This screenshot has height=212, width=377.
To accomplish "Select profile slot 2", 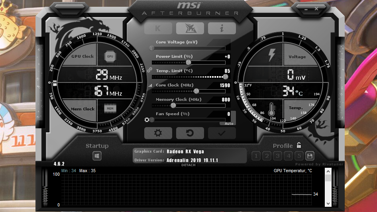I will (x=267, y=156).
